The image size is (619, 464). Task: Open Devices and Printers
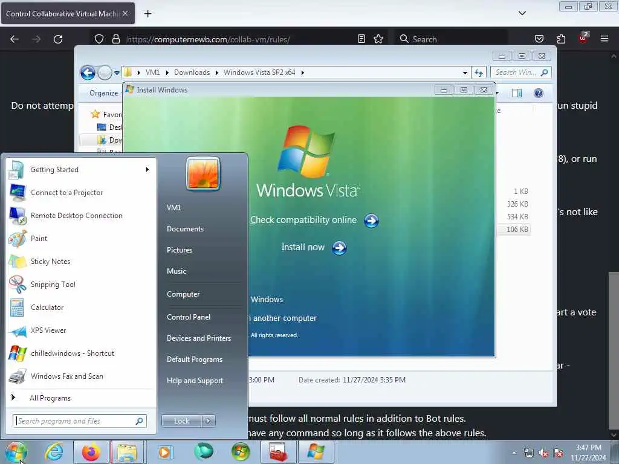click(198, 338)
